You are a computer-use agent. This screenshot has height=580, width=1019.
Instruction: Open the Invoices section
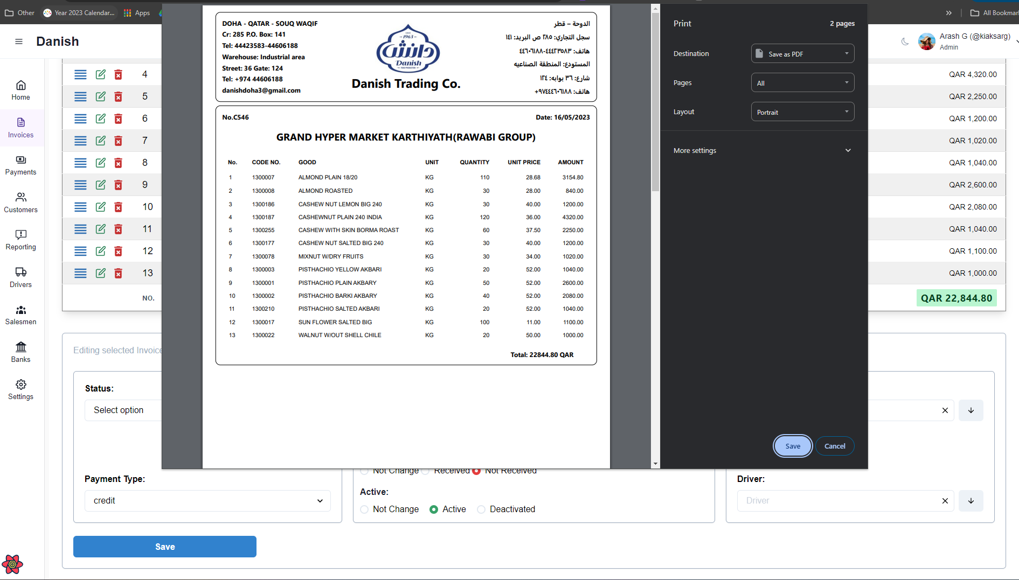(20, 128)
